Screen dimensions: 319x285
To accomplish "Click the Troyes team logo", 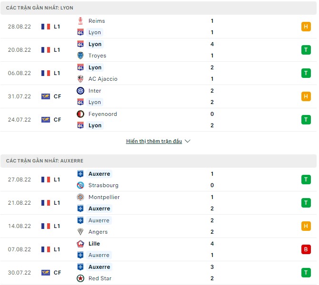I will [80, 56].
